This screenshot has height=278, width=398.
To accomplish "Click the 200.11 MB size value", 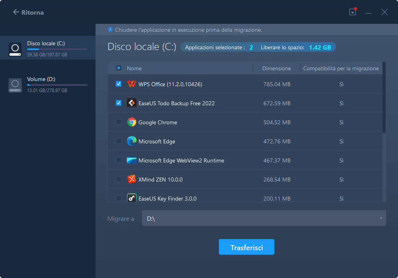I will pyautogui.click(x=277, y=199).
